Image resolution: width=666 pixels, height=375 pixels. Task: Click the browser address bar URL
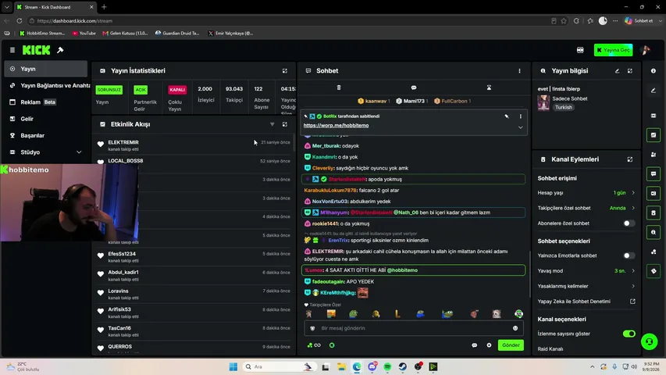tap(75, 21)
